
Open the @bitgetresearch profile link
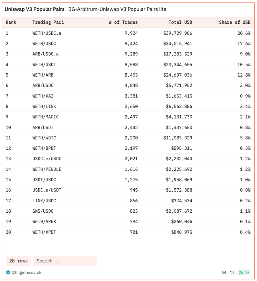(x=26, y=272)
